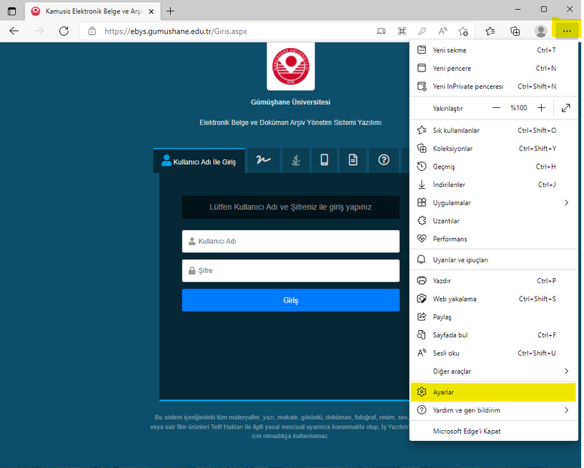Image resolution: width=584 pixels, height=468 pixels.
Task: Click the browser refresh button
Action: click(x=64, y=31)
